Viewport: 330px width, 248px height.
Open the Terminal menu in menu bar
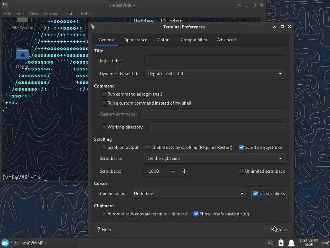point(52,14)
